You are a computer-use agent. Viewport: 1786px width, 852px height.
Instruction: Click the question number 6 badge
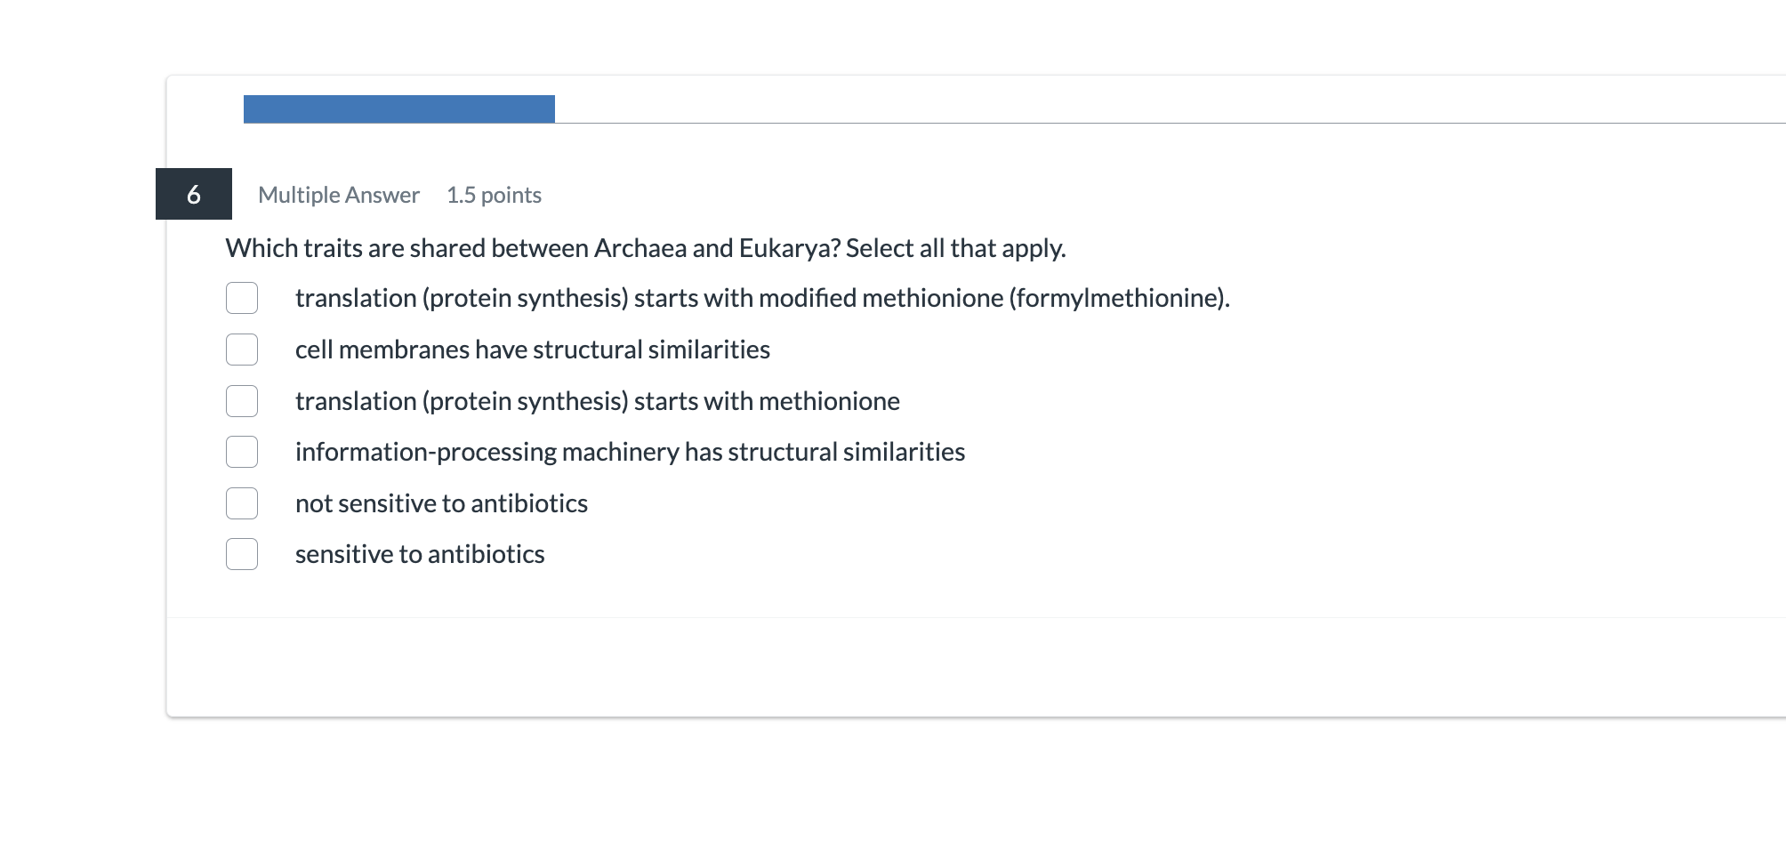(x=193, y=194)
